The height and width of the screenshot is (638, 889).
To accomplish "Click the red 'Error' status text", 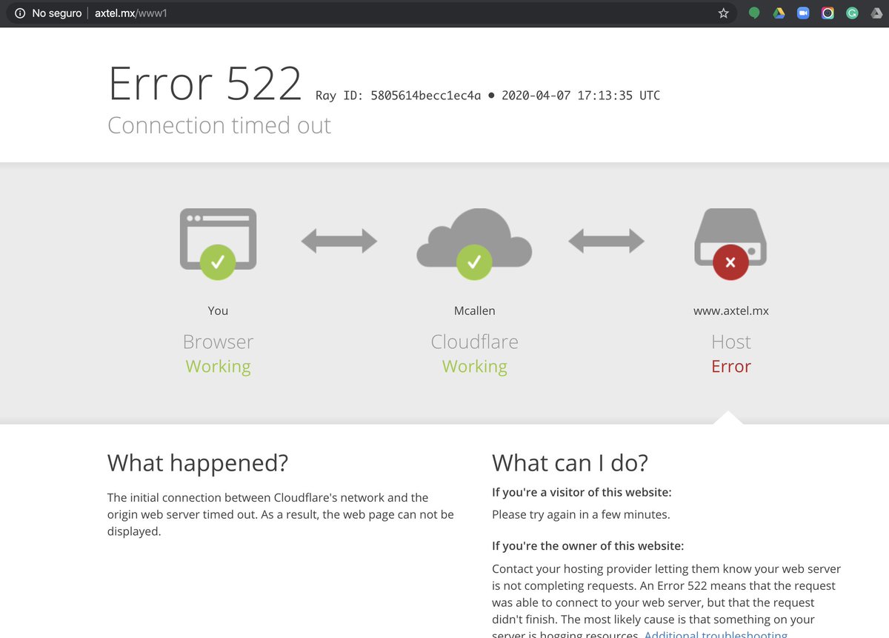I will click(x=731, y=366).
